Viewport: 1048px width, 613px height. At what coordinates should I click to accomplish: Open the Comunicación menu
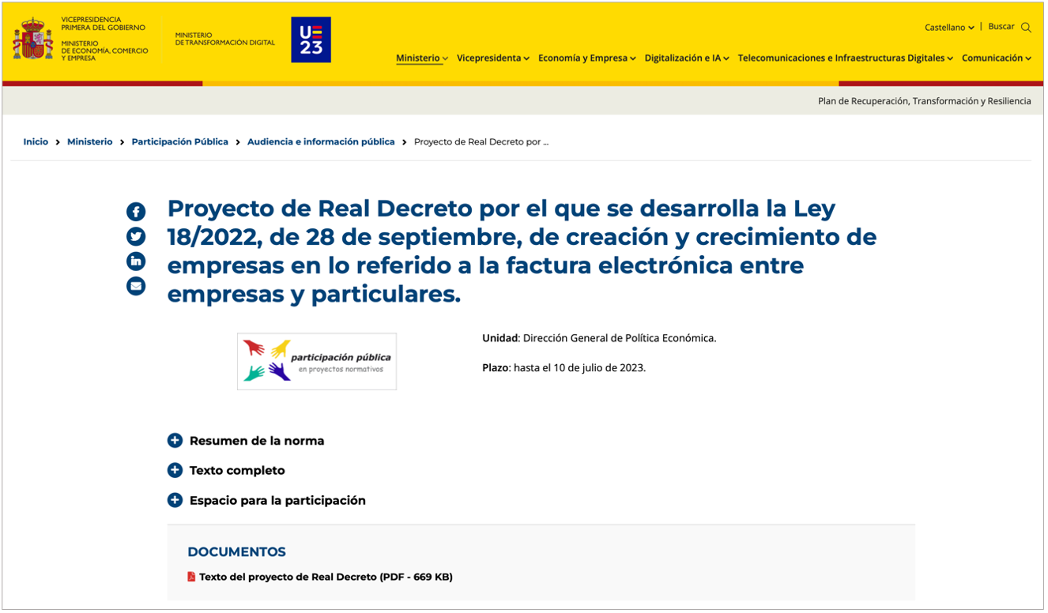(x=996, y=58)
